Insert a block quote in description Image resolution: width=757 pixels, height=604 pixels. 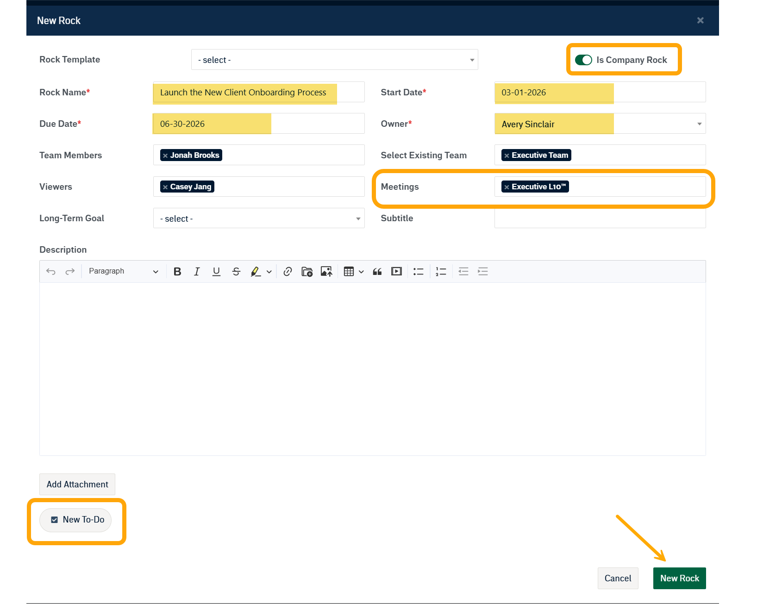377,272
